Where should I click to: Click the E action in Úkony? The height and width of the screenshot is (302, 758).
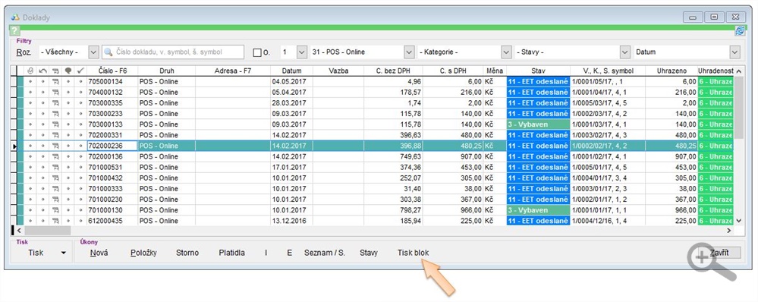pos(290,253)
